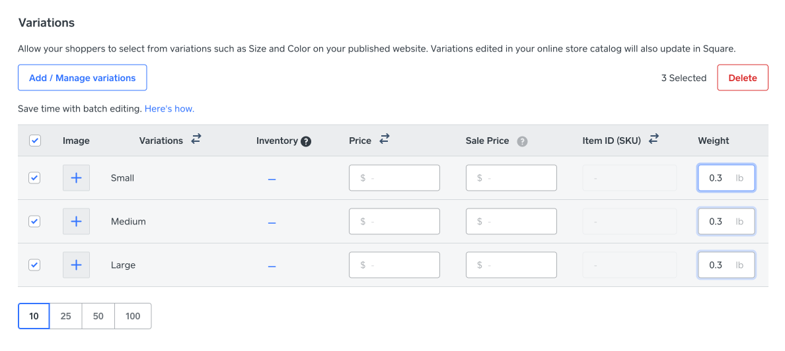Click the Inventory help question mark icon
The height and width of the screenshot is (351, 785).
pyautogui.click(x=306, y=141)
